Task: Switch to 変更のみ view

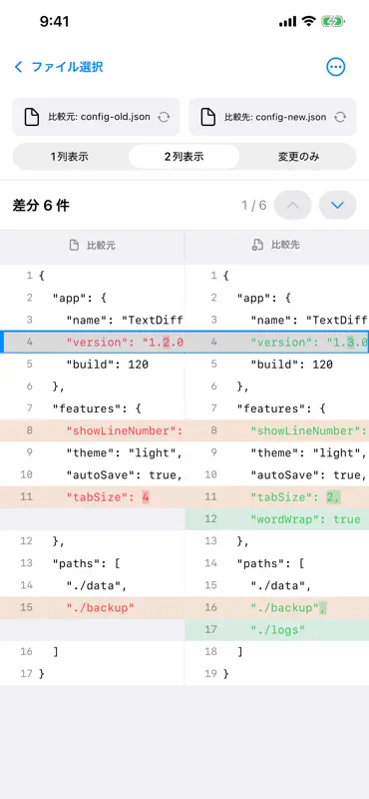Action: click(298, 157)
